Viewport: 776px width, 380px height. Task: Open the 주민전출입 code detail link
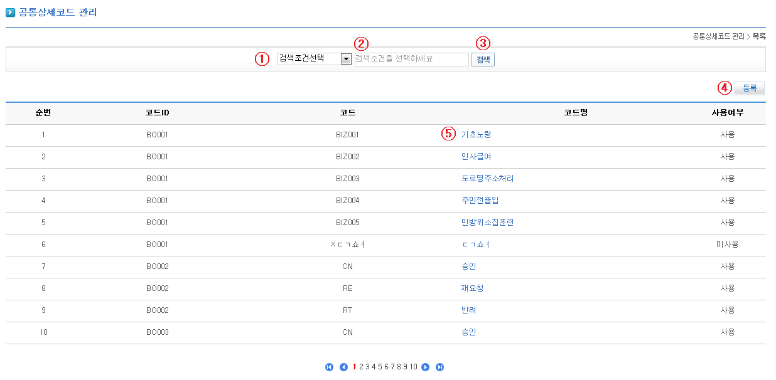(480, 201)
